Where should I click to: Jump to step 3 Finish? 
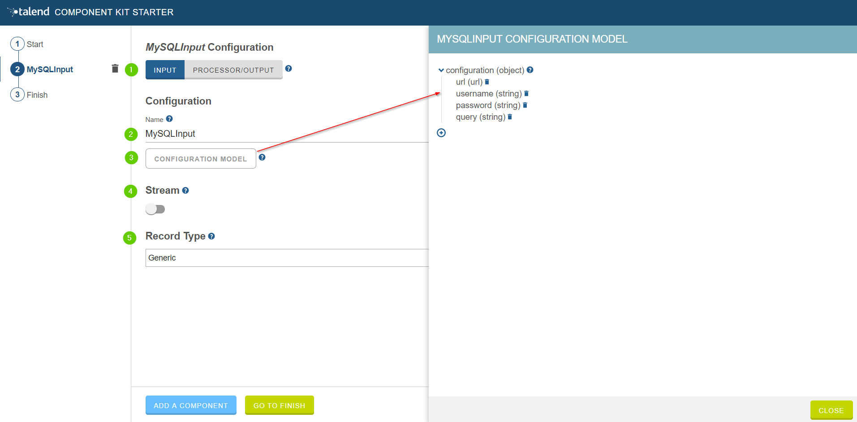[x=29, y=95]
